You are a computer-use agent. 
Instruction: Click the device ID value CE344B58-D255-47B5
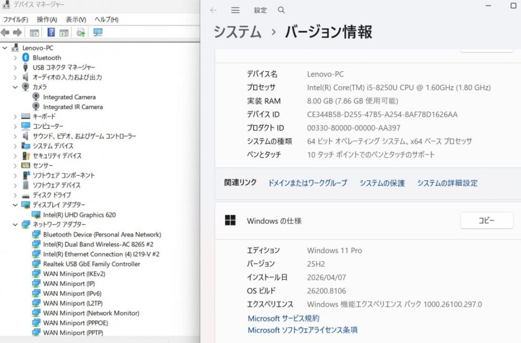coord(382,115)
